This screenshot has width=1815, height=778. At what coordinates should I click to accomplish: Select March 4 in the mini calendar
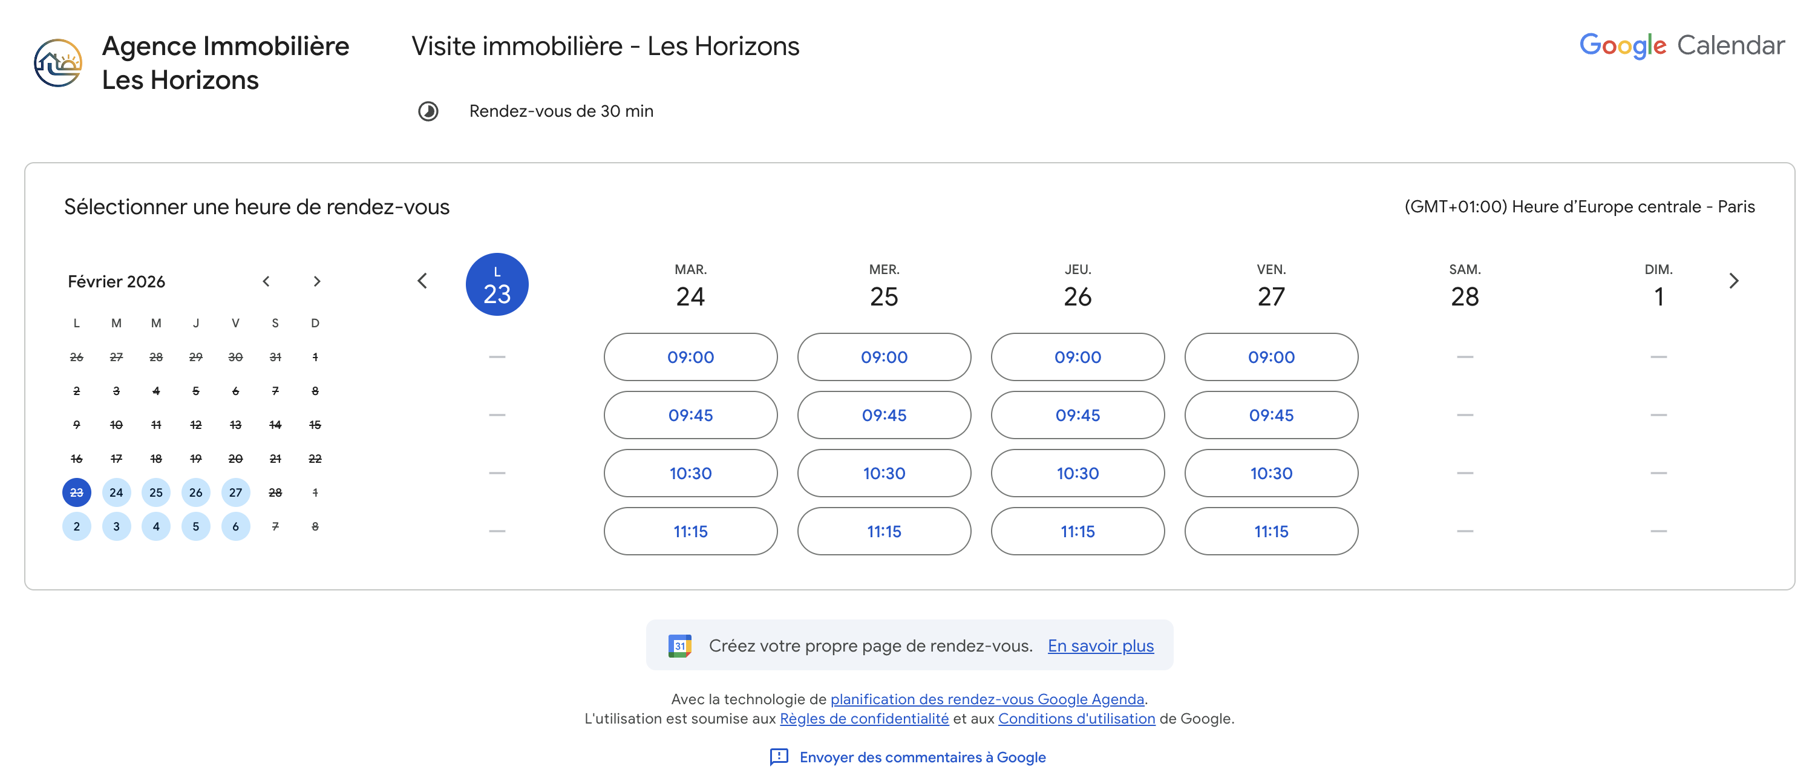(x=155, y=526)
